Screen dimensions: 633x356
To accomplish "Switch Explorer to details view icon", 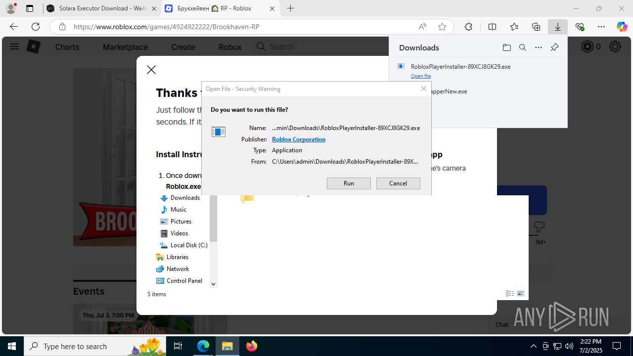I will [510, 293].
